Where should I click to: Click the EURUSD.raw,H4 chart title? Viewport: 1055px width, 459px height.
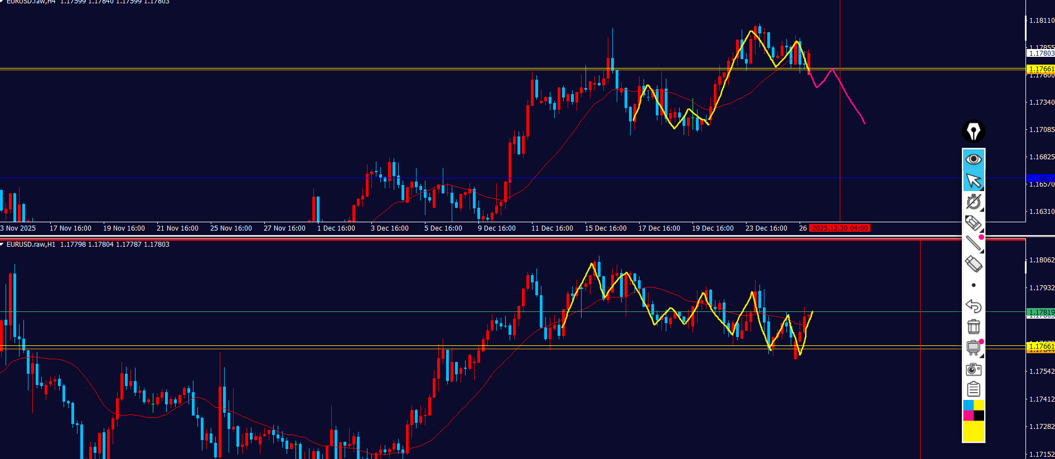pyautogui.click(x=31, y=2)
